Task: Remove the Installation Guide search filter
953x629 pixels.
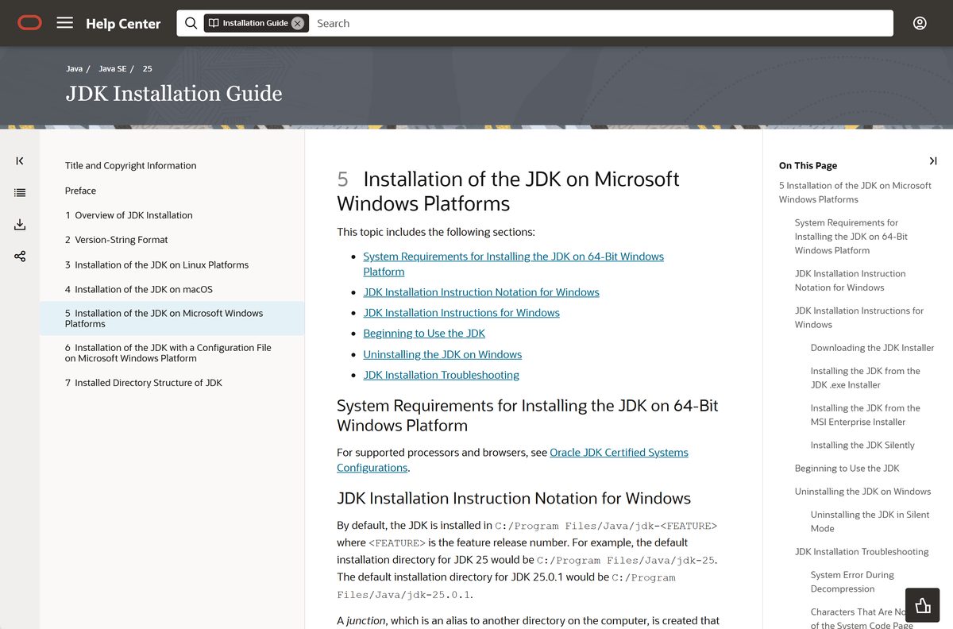Action: click(x=297, y=23)
